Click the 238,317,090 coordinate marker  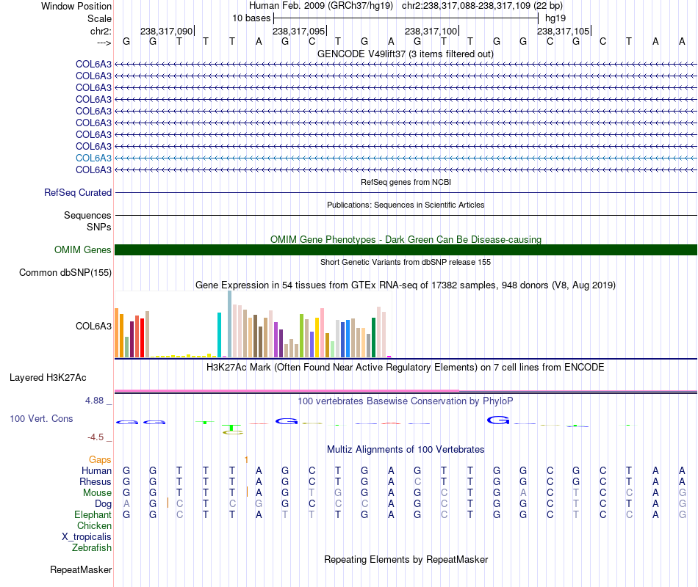click(x=167, y=31)
